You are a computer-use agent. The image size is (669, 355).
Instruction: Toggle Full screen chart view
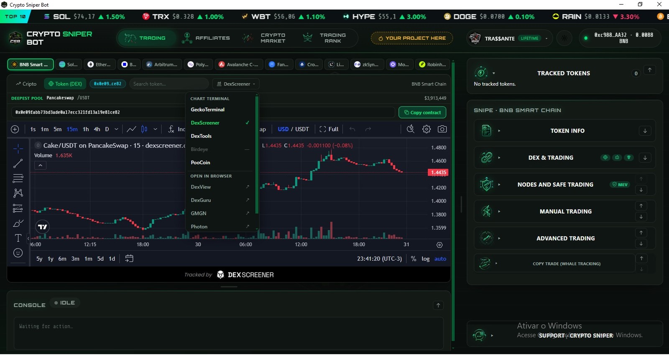point(329,129)
